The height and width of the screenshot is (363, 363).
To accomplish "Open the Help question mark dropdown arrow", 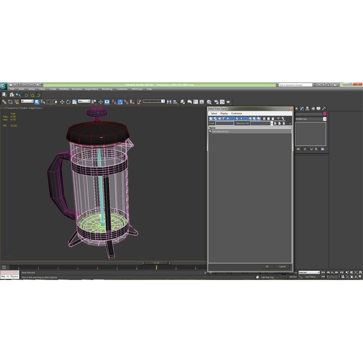I will pos(338,85).
